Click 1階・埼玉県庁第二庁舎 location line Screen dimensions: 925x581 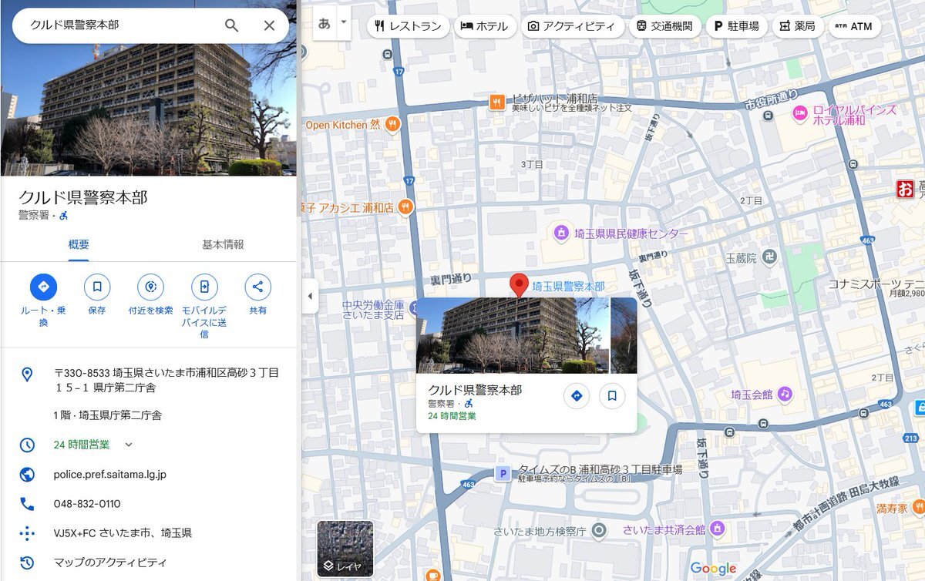point(108,415)
